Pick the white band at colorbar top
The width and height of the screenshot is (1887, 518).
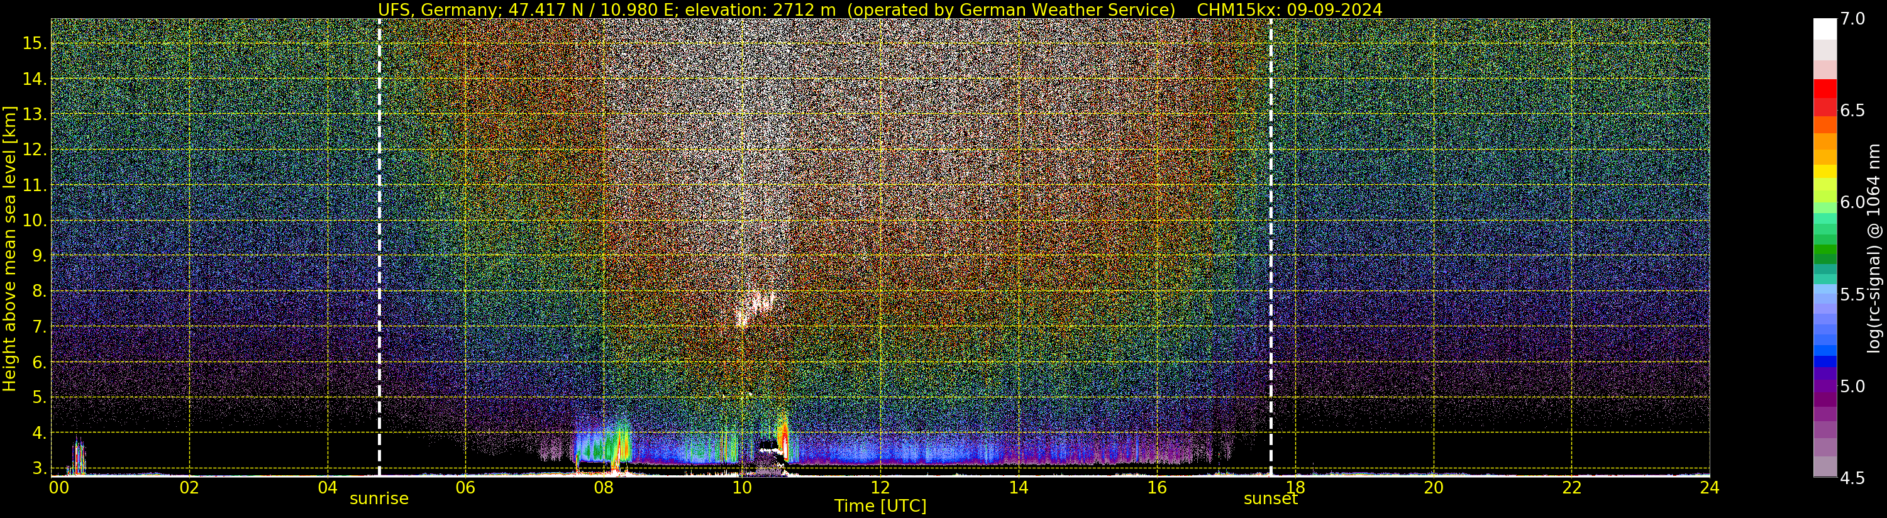1825,28
